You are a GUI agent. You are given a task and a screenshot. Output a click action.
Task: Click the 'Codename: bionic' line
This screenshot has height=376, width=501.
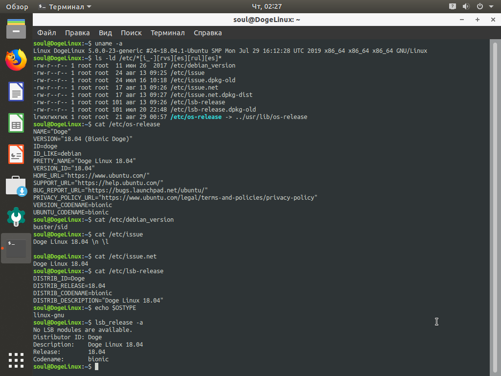pos(71,359)
